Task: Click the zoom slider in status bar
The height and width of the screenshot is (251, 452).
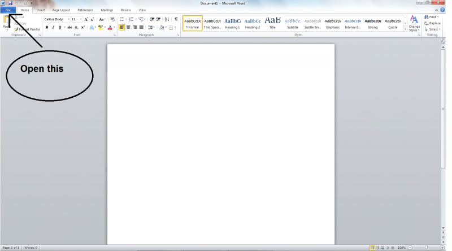Action: [425, 248]
